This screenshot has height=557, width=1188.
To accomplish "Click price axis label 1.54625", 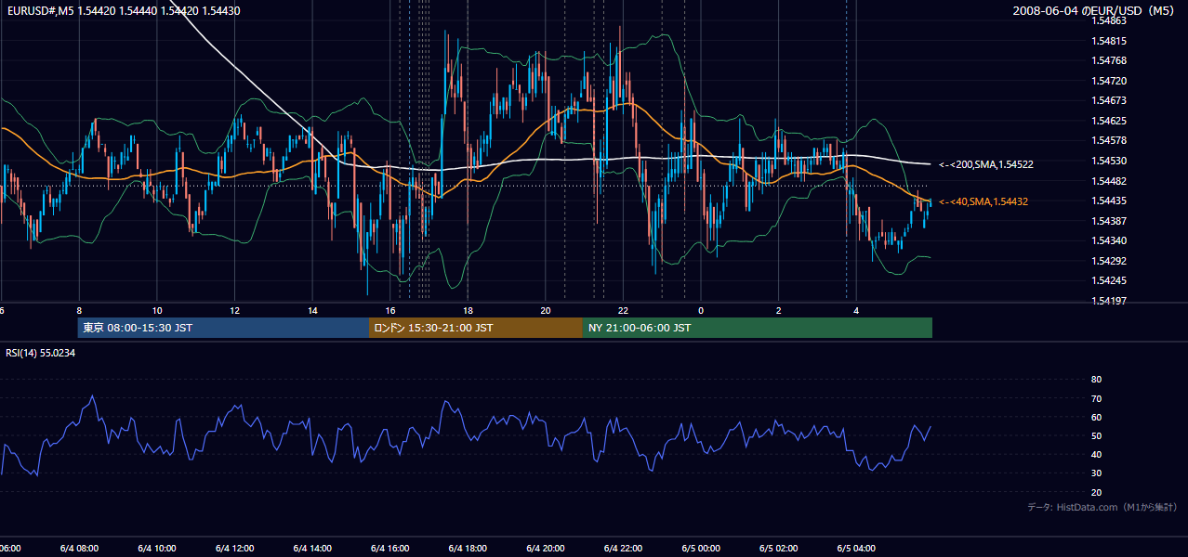I will pos(1110,121).
